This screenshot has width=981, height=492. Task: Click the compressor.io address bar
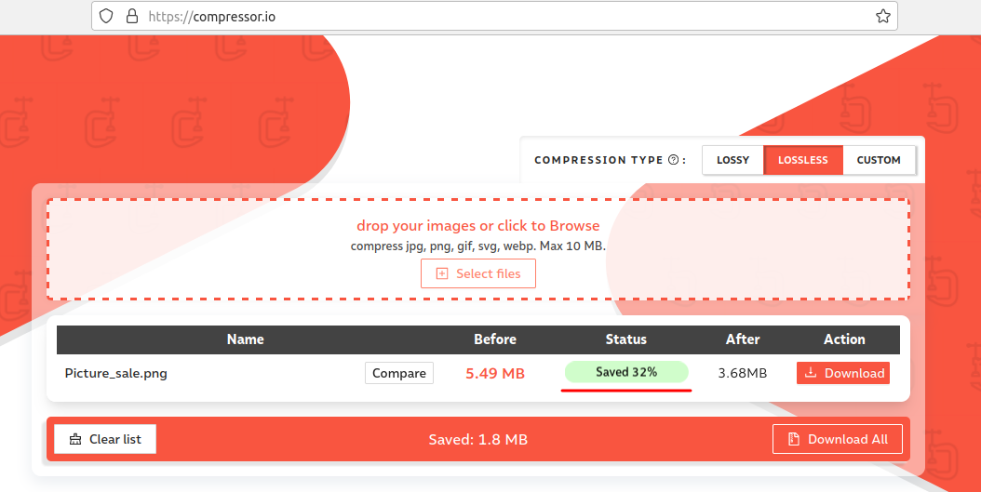(494, 16)
